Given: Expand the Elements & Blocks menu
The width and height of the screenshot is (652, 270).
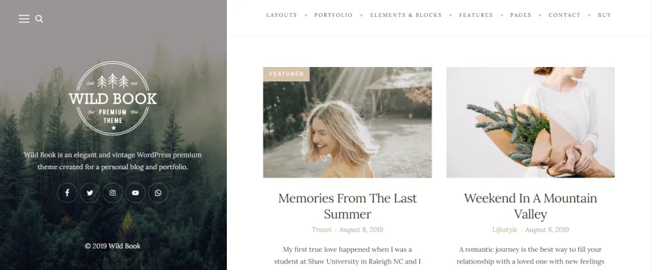Looking at the screenshot, I should (x=406, y=15).
